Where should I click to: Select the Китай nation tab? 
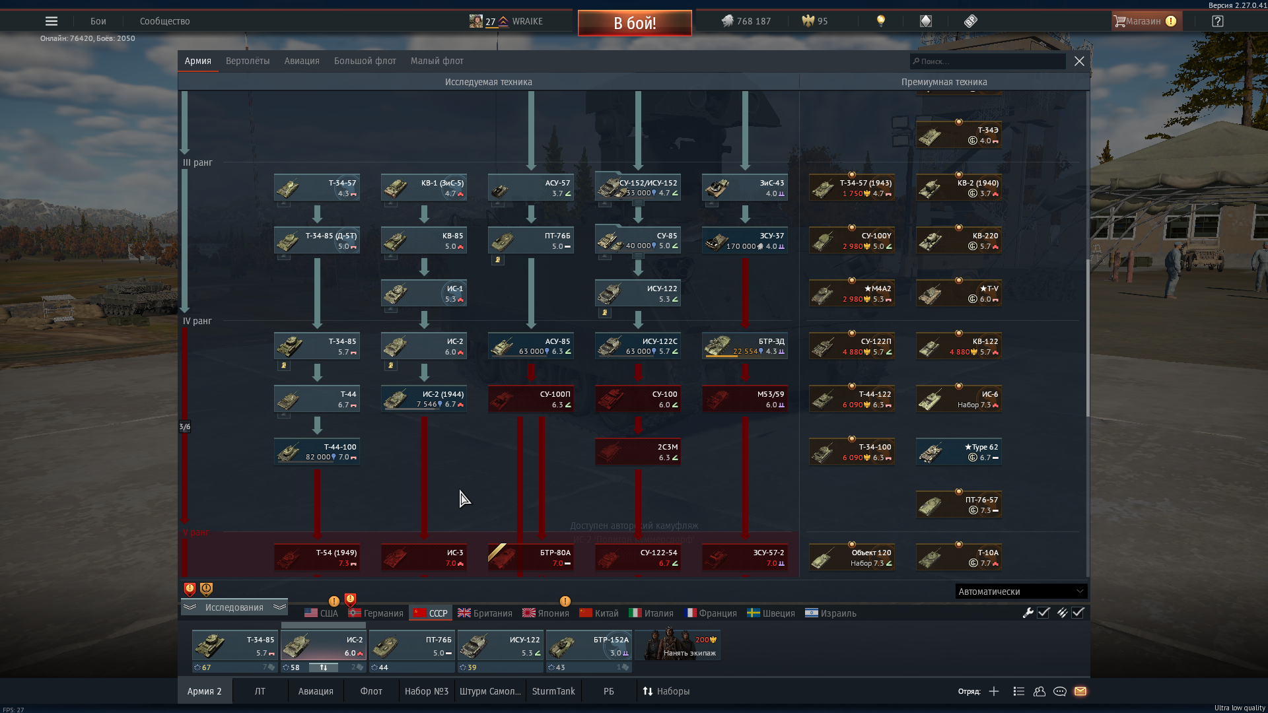(599, 613)
